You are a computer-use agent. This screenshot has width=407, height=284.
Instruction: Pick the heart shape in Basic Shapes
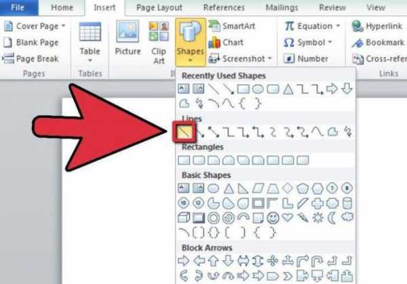click(288, 218)
